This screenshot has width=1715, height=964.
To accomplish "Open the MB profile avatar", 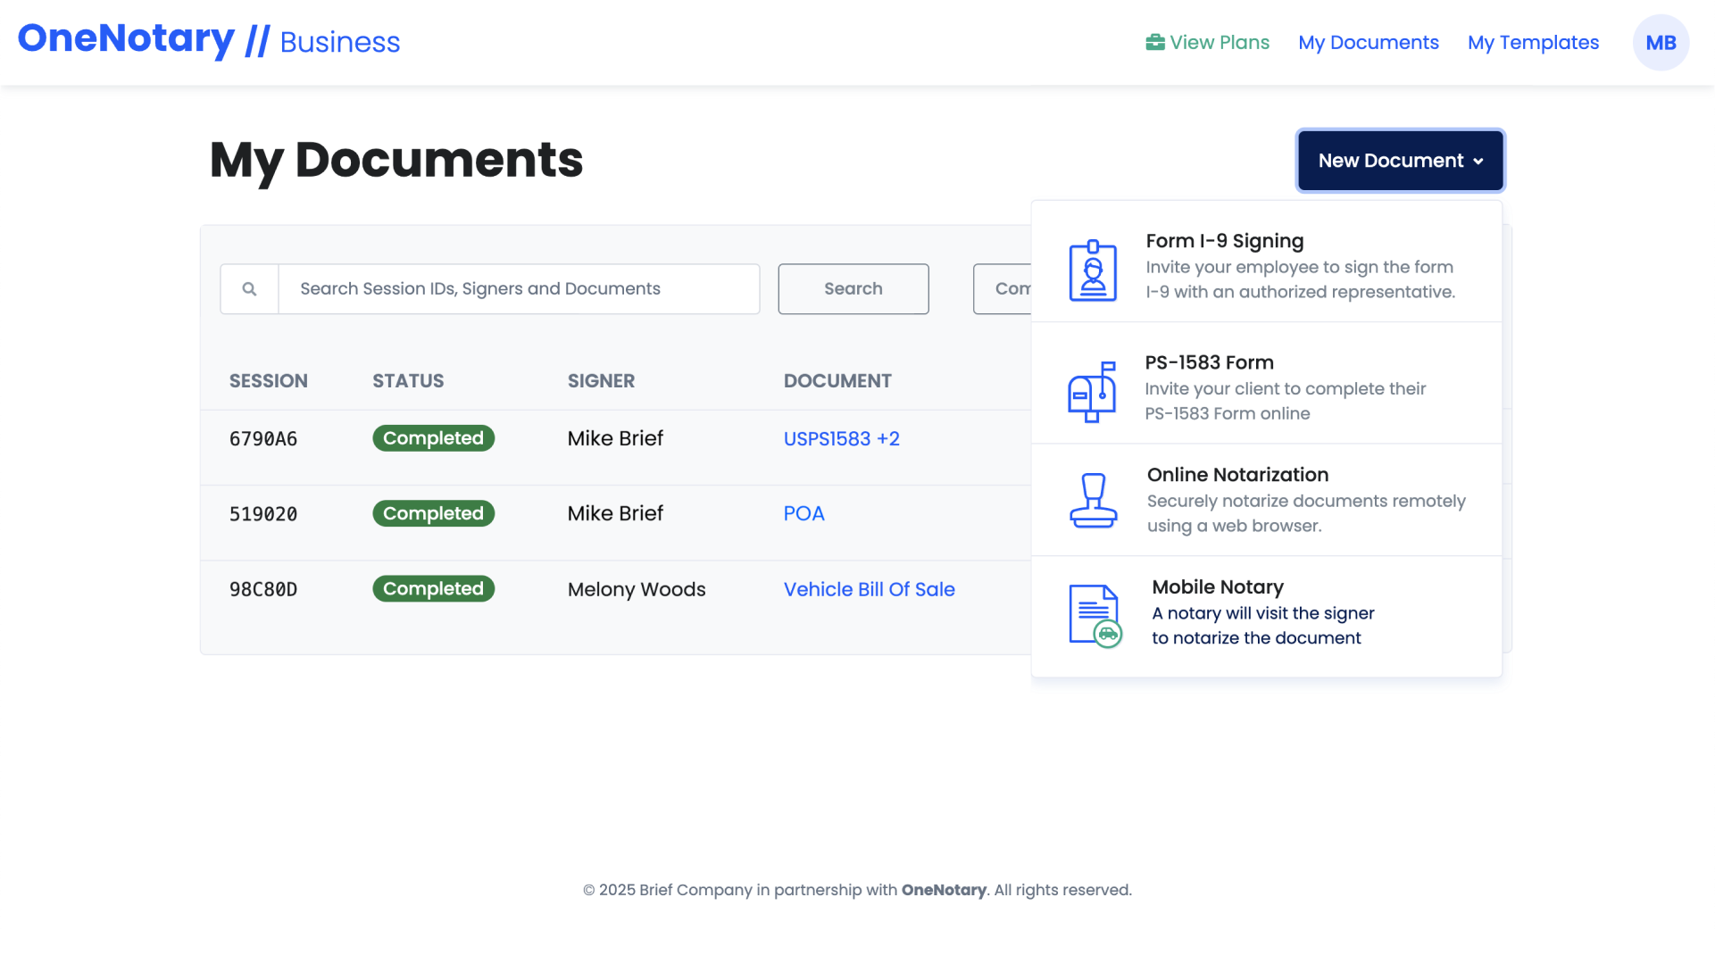I will pyautogui.click(x=1660, y=43).
